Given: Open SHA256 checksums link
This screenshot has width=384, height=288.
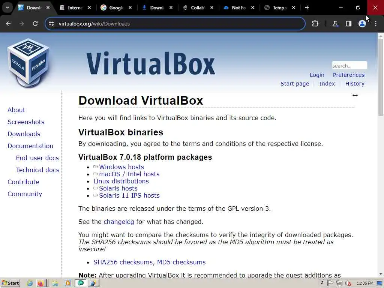Looking at the screenshot, I should (123, 262).
